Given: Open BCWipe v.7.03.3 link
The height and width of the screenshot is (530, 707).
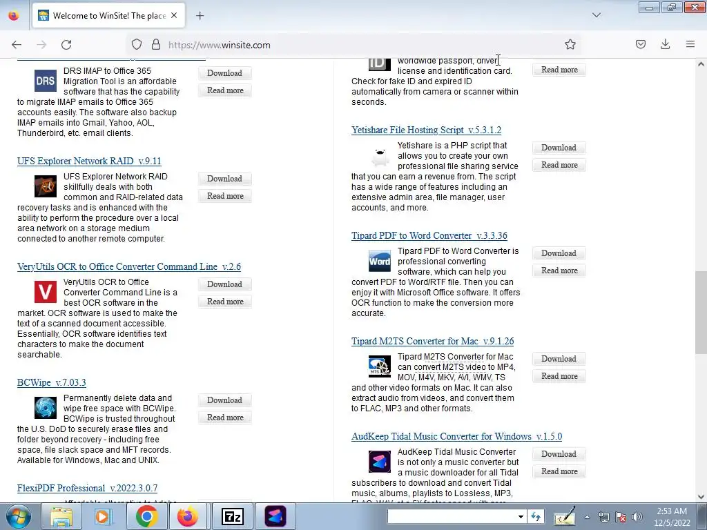Looking at the screenshot, I should pos(51,382).
